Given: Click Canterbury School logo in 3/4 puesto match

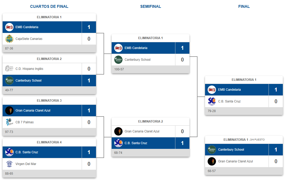Looking at the screenshot, I should 212,150.
